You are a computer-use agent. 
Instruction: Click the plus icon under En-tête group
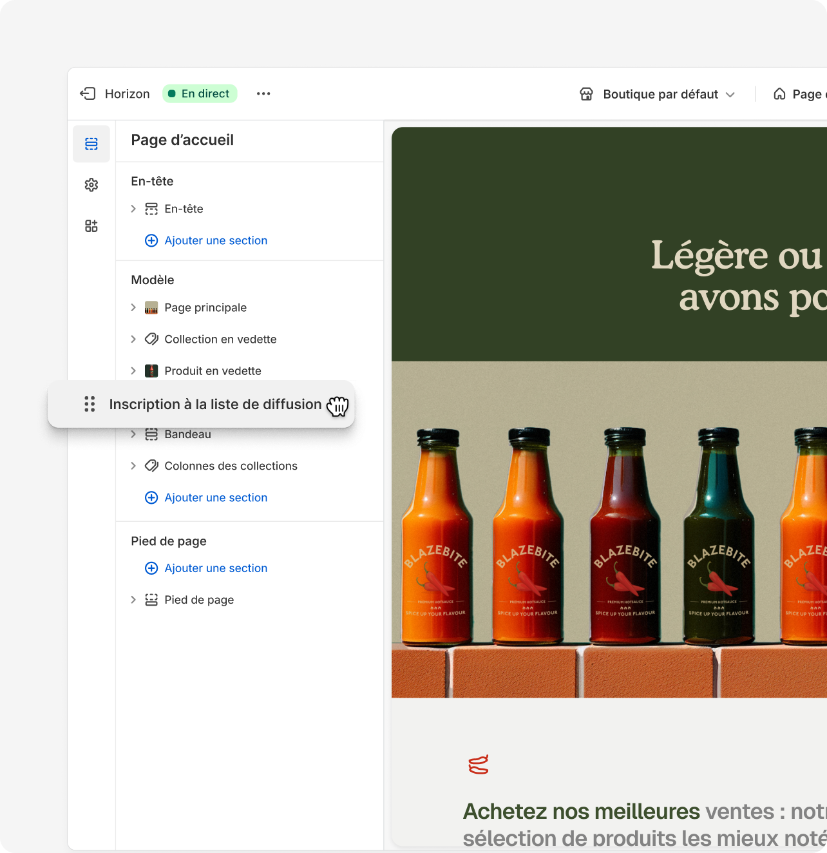pos(151,240)
